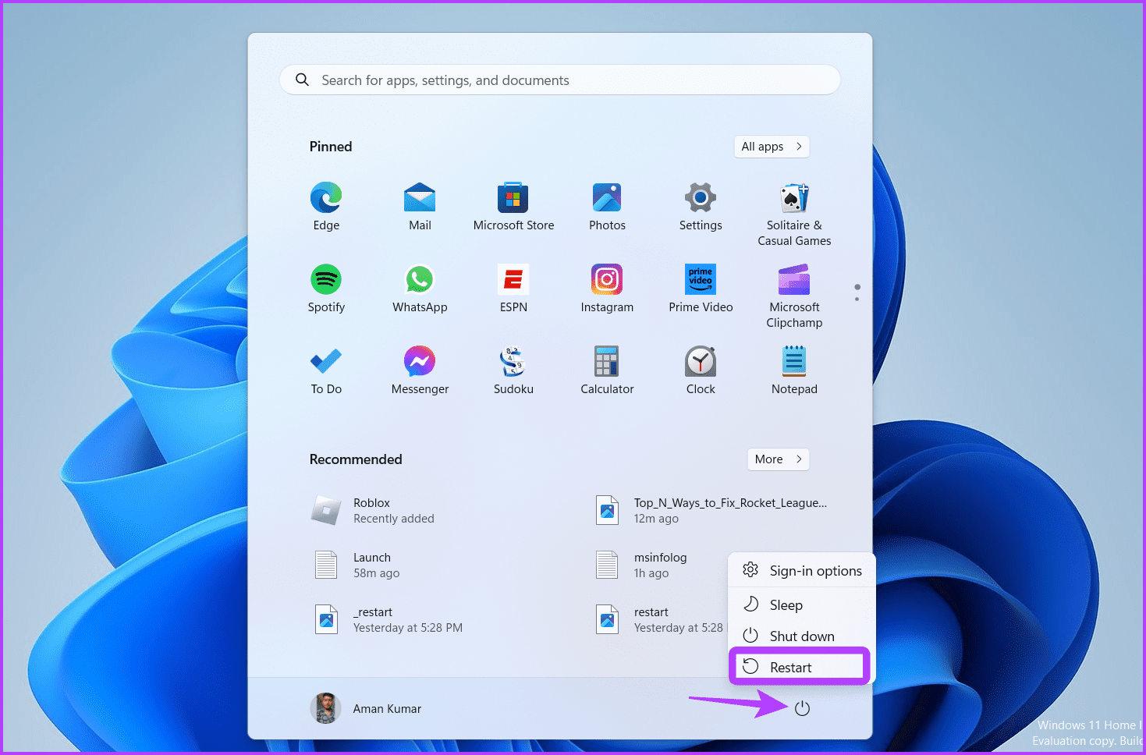Launch Instagram

(607, 288)
